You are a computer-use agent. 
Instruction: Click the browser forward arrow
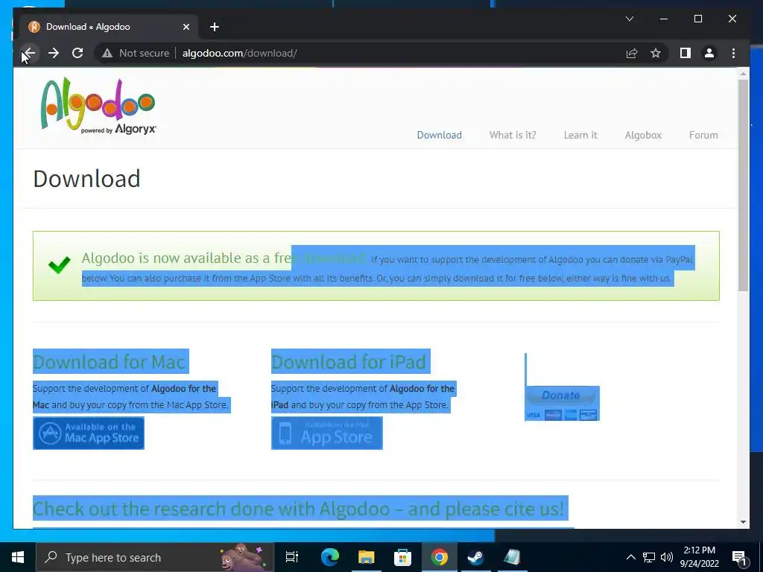(x=54, y=53)
